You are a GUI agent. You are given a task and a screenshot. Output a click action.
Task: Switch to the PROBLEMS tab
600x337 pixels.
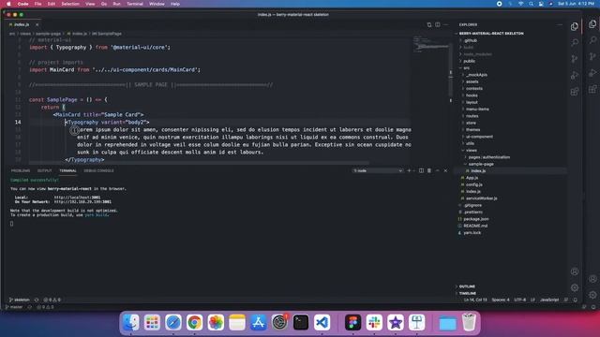click(x=21, y=170)
